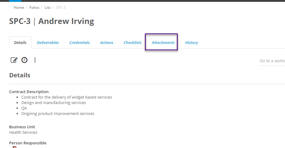The image size is (285, 148).
Task: Return to List via breadcrumb
Action: (47, 8)
